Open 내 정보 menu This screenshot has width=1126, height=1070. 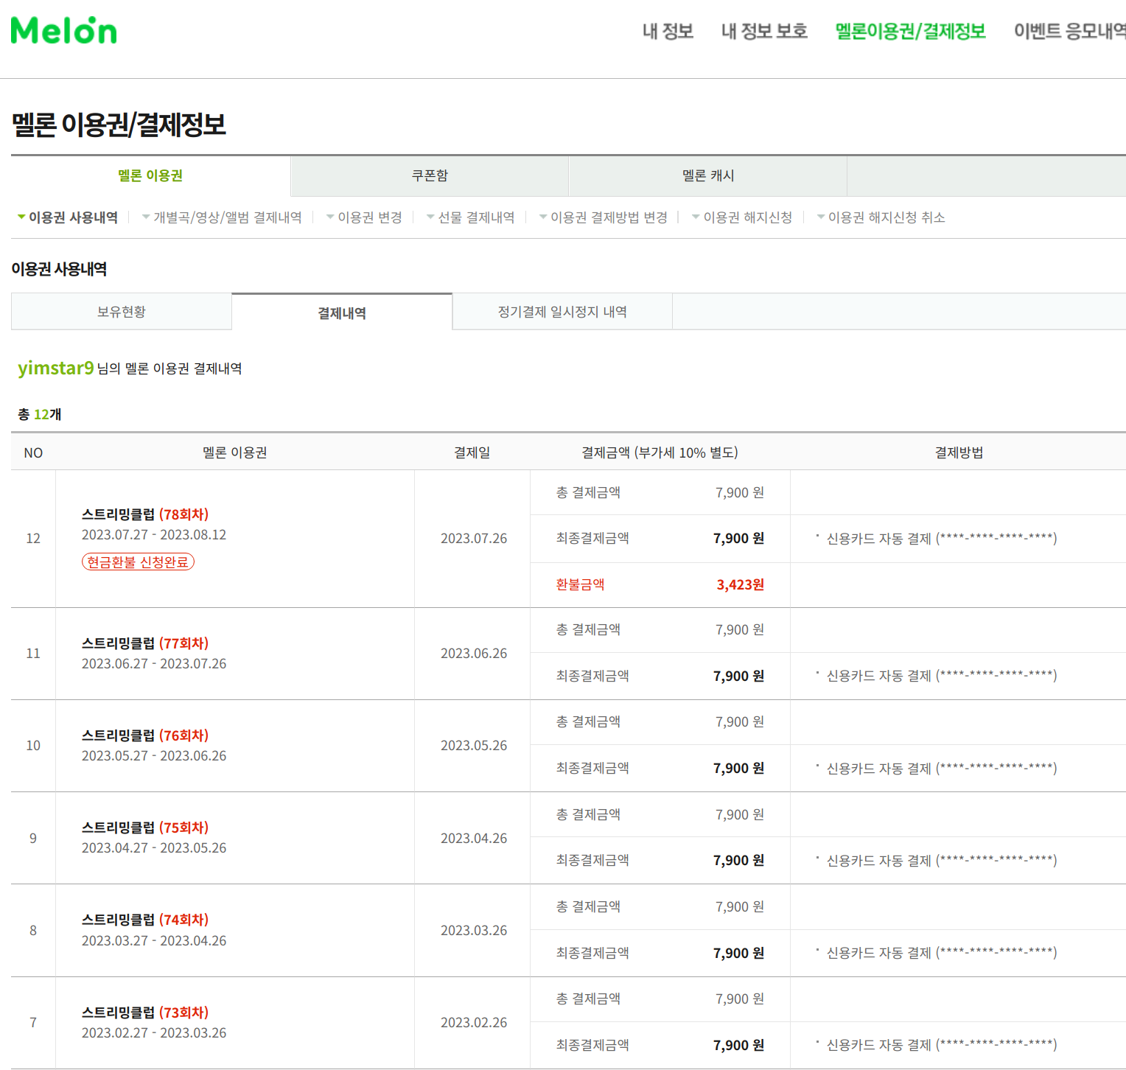pos(668,31)
